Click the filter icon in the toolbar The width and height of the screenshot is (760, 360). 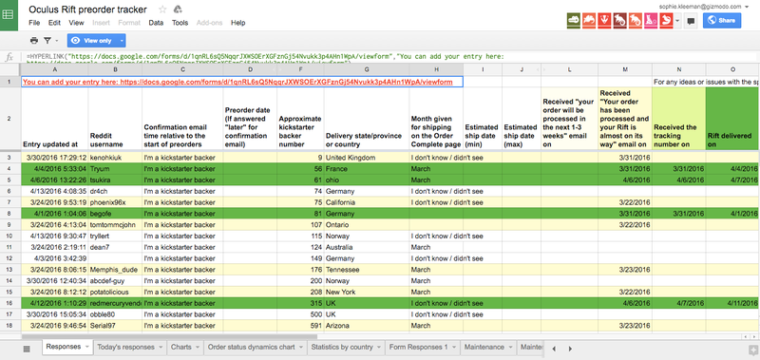tap(47, 41)
